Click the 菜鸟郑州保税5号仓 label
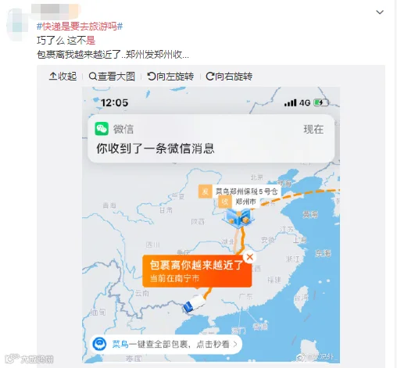 click(x=246, y=191)
